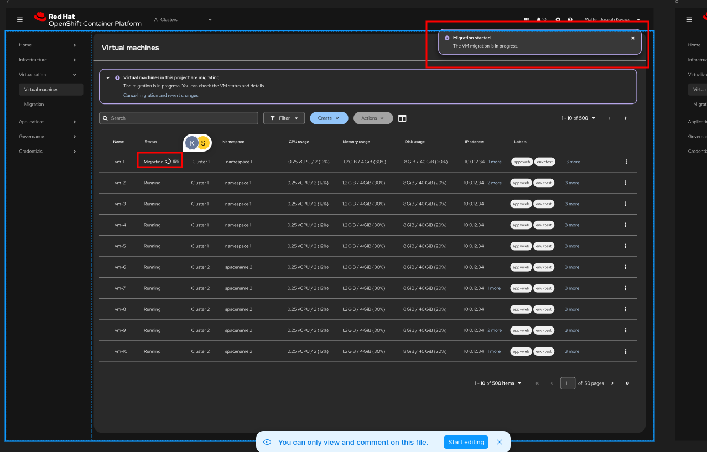The image size is (707, 452).
Task: Open the application launcher grid
Action: click(526, 20)
